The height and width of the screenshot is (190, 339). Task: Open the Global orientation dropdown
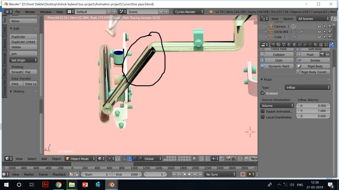click(x=153, y=159)
